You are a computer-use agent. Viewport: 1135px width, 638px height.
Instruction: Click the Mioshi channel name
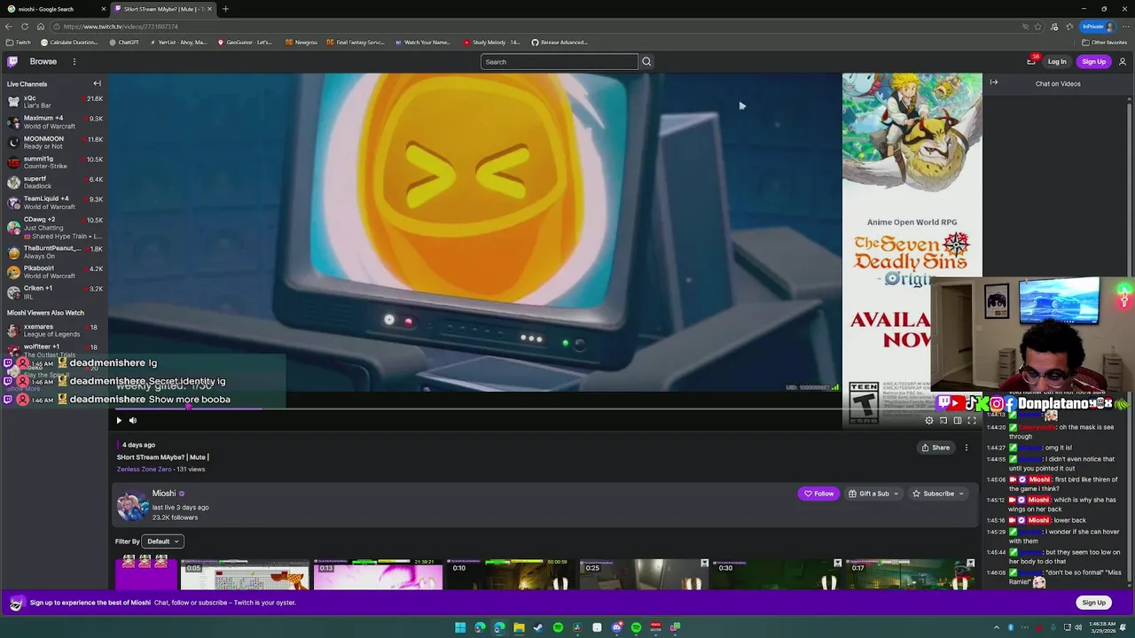point(164,494)
